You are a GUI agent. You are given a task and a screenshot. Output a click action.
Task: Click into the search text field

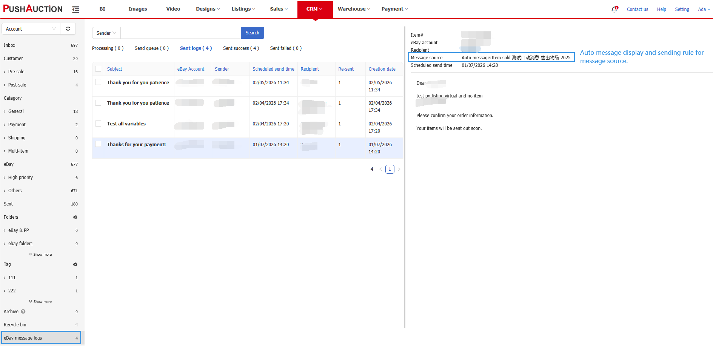tap(180, 33)
